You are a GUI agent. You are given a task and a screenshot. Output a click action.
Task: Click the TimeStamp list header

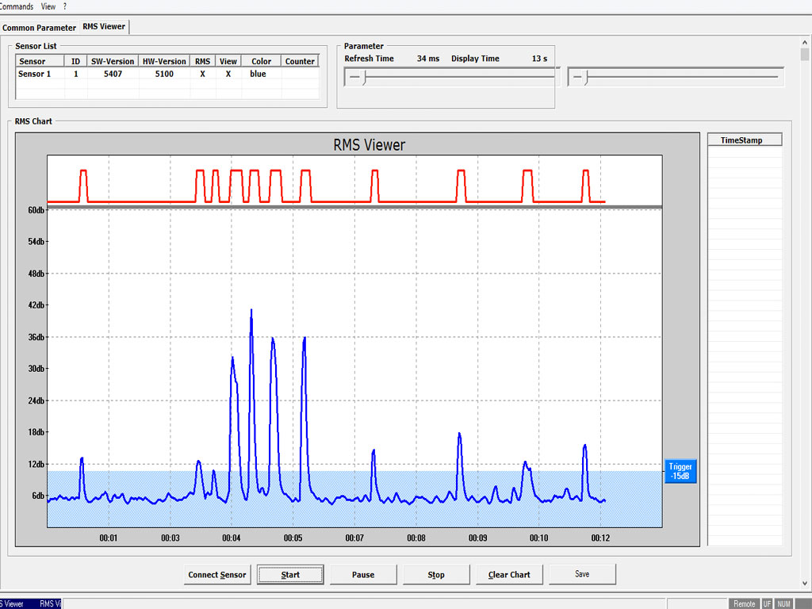(x=745, y=140)
